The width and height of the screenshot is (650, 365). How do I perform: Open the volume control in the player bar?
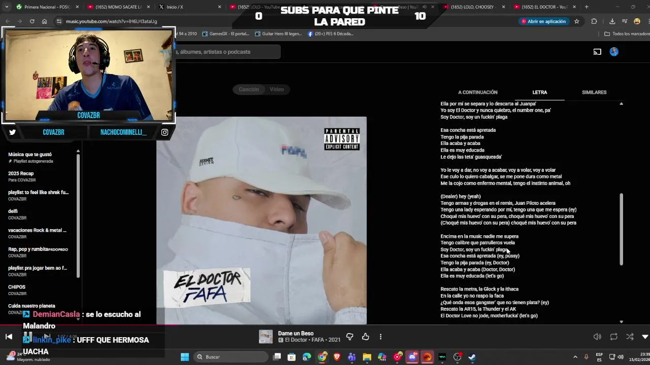coord(597,337)
